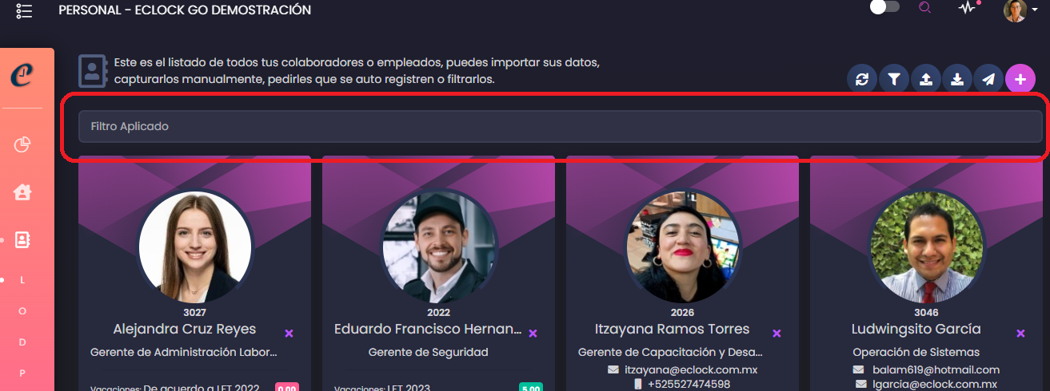Click the refresh employees icon
Viewport: 1050px width, 391px height.
(x=862, y=79)
